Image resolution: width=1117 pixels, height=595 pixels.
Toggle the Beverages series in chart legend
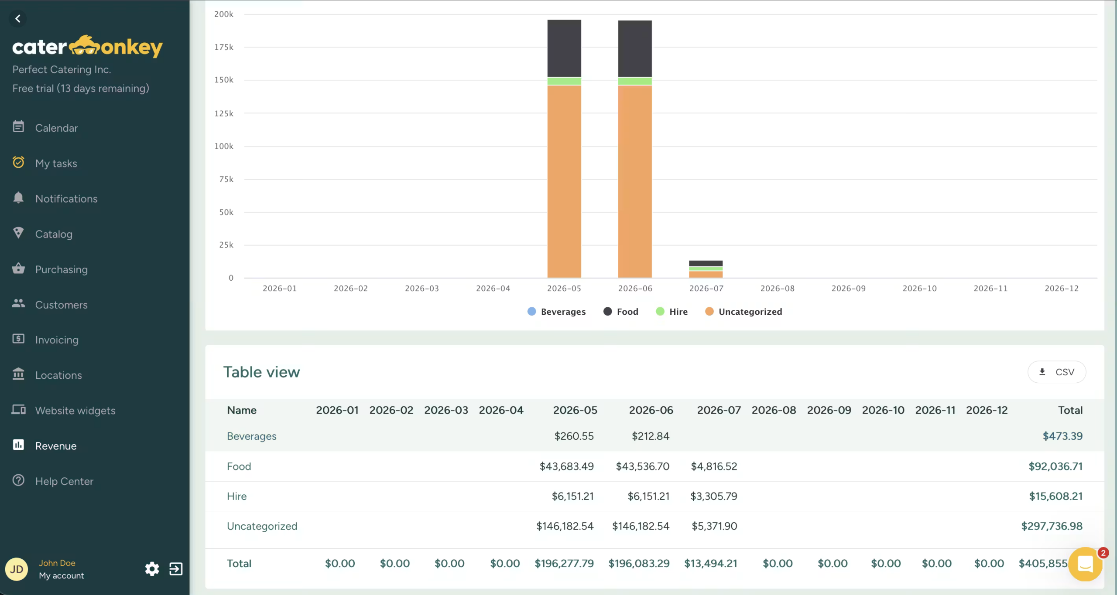(556, 312)
